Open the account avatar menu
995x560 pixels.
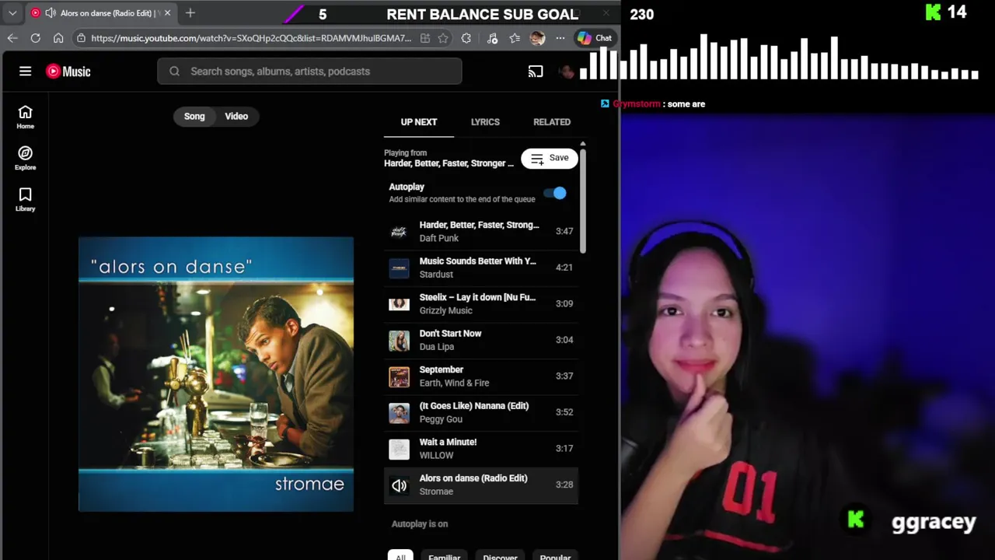point(567,72)
